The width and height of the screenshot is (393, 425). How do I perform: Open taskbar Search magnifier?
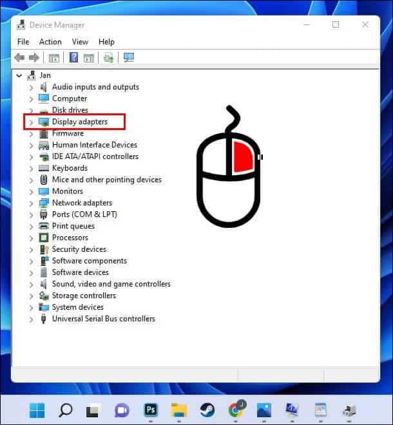pos(65,410)
